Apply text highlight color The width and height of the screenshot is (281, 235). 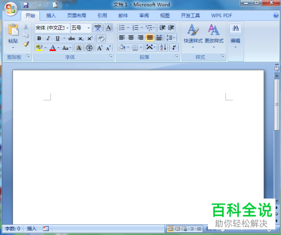(x=39, y=48)
